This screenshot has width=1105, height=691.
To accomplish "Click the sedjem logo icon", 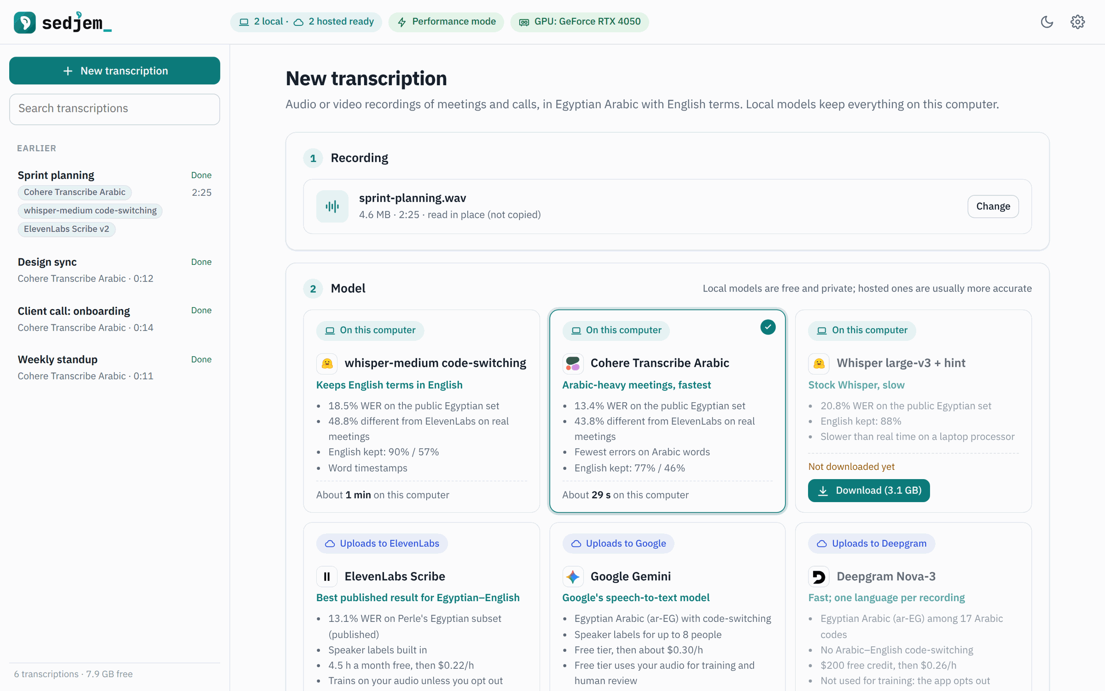I will click(x=24, y=22).
